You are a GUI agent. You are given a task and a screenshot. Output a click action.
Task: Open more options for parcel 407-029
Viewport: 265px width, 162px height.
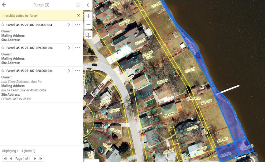pos(78,48)
